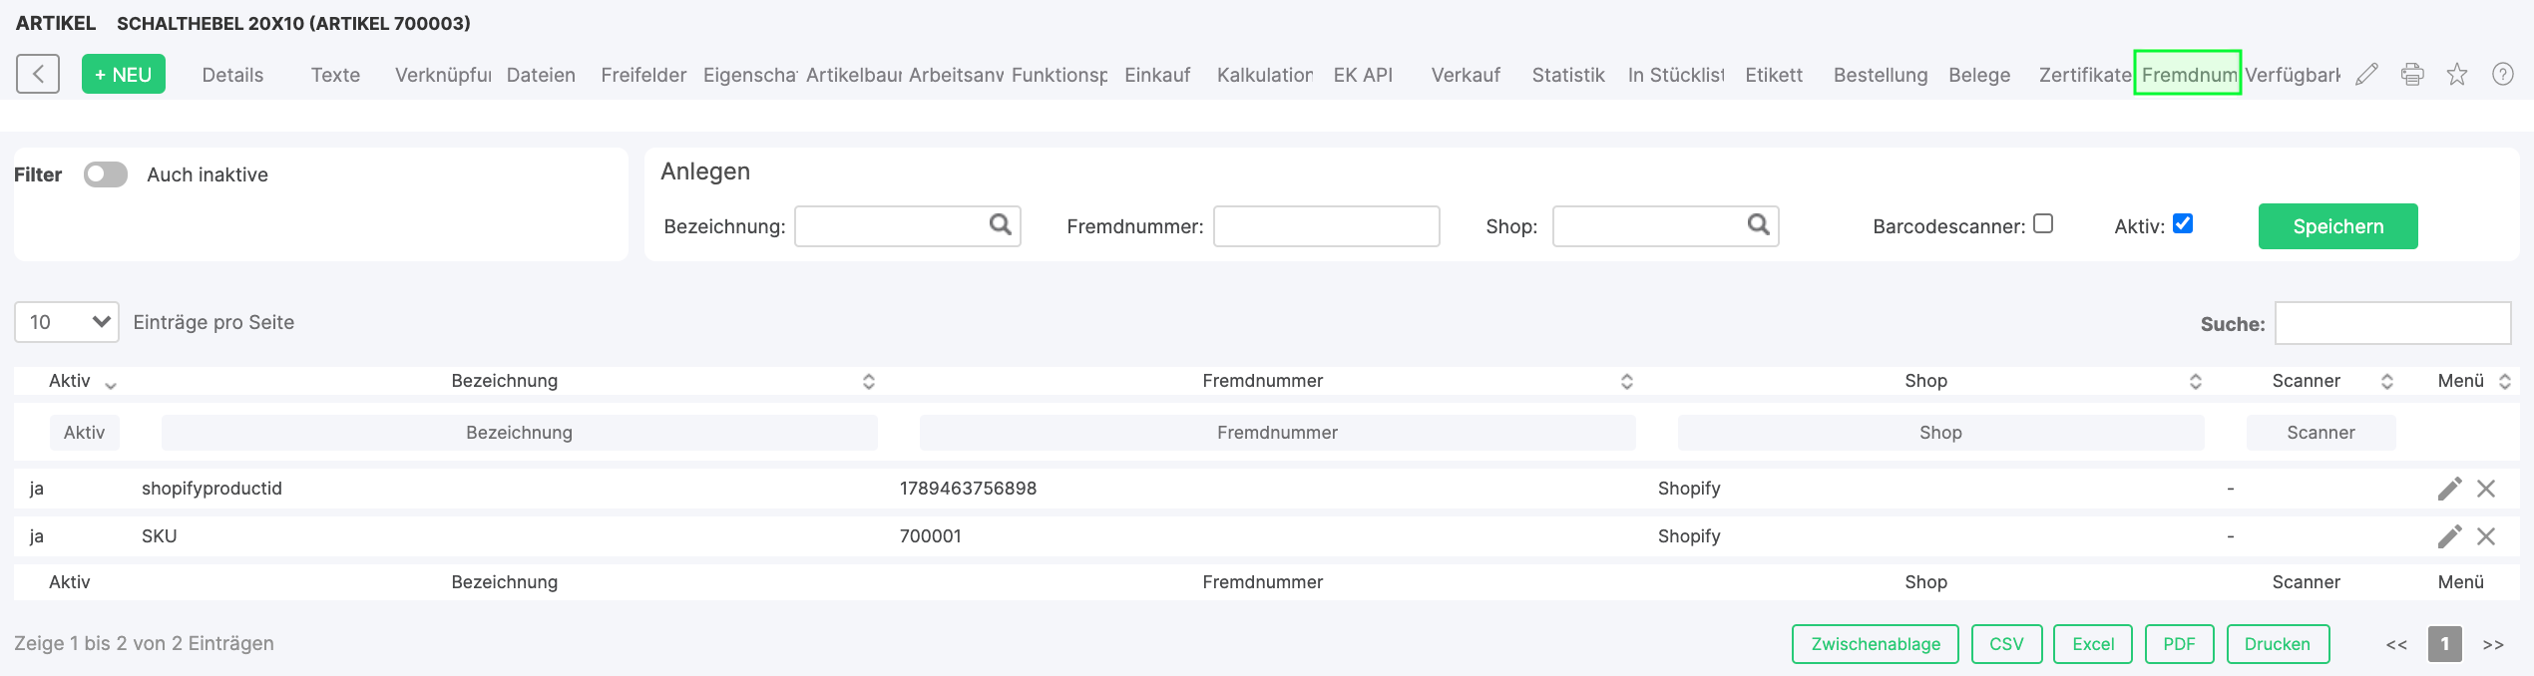Delete the shopifyproductid row with X icon

pyautogui.click(x=2486, y=489)
